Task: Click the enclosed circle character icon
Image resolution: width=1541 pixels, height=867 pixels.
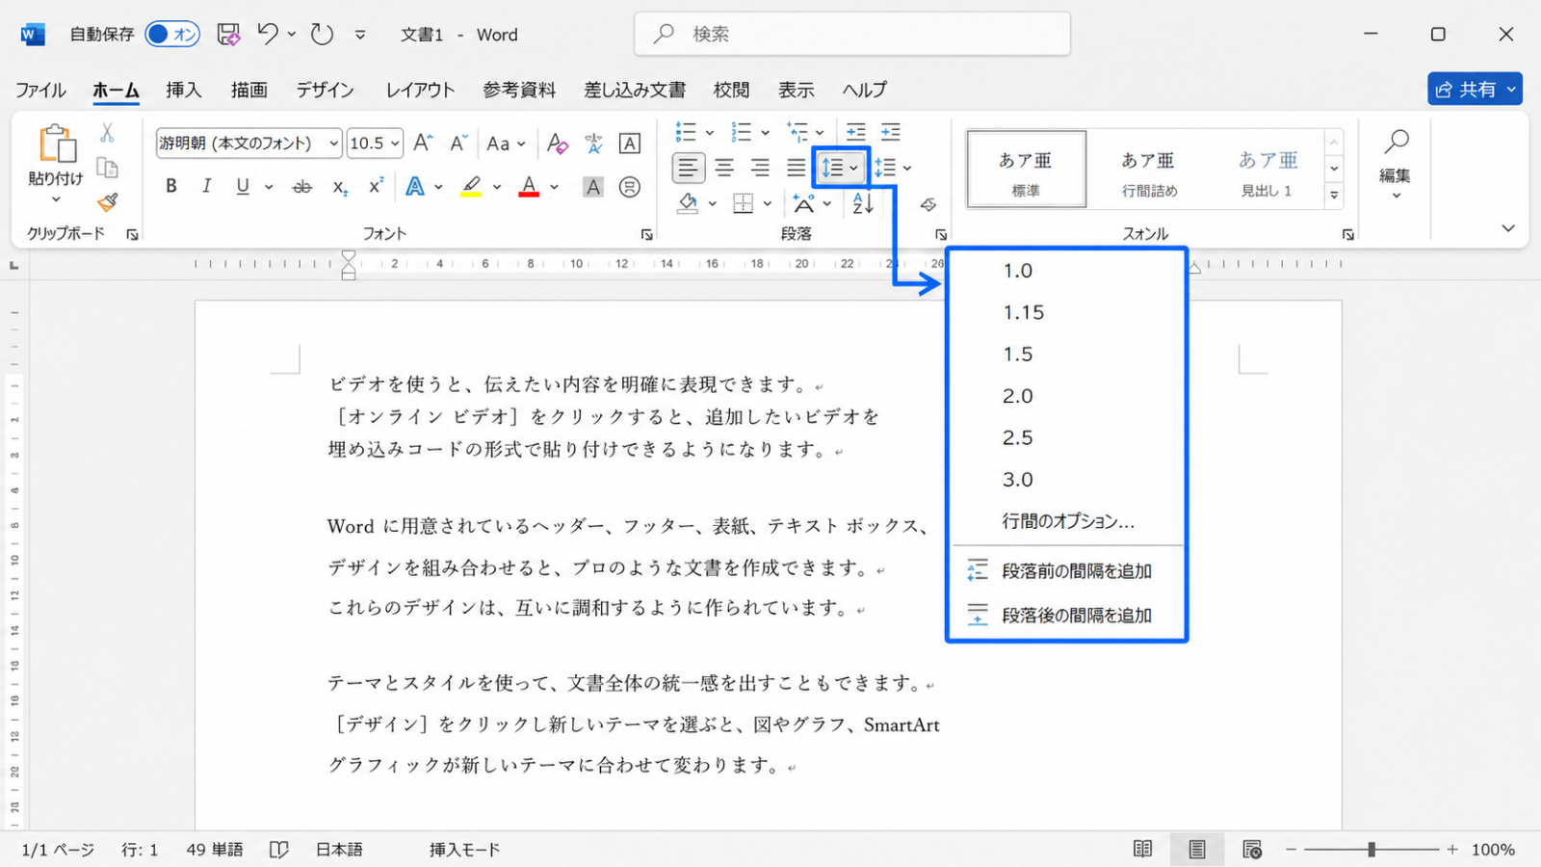Action: point(629,187)
